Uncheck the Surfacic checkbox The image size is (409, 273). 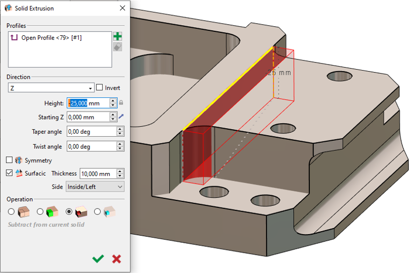[9, 174]
